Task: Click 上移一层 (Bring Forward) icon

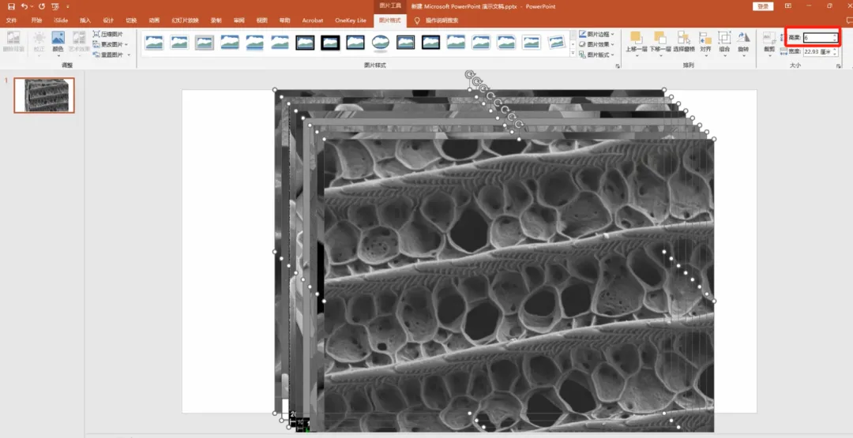Action: (635, 37)
